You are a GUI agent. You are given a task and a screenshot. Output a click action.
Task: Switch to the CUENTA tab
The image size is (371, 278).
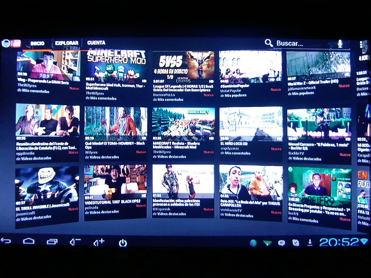[x=96, y=43]
